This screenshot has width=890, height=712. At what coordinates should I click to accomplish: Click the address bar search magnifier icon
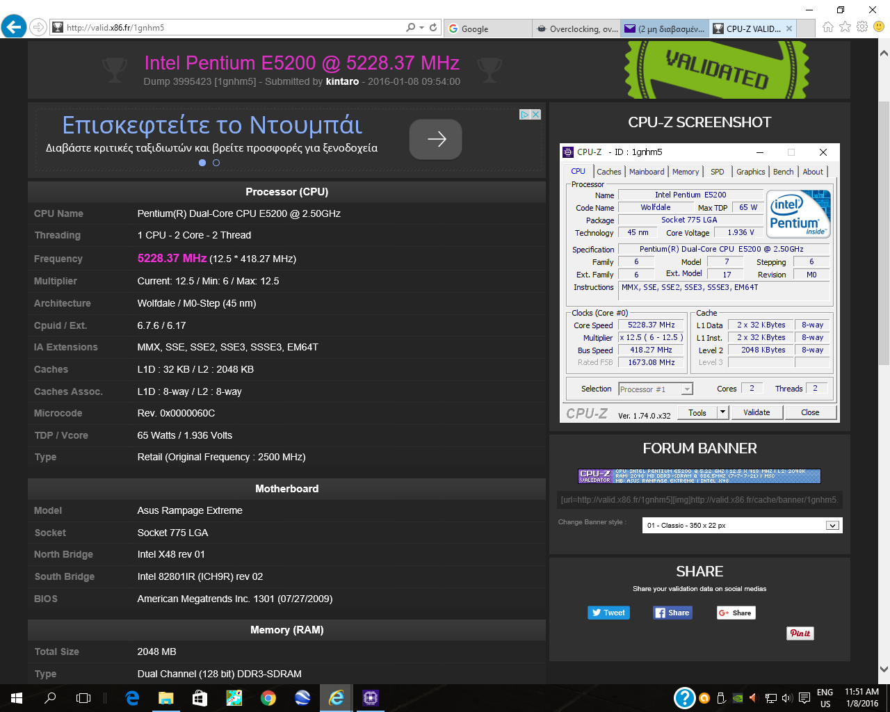(410, 28)
